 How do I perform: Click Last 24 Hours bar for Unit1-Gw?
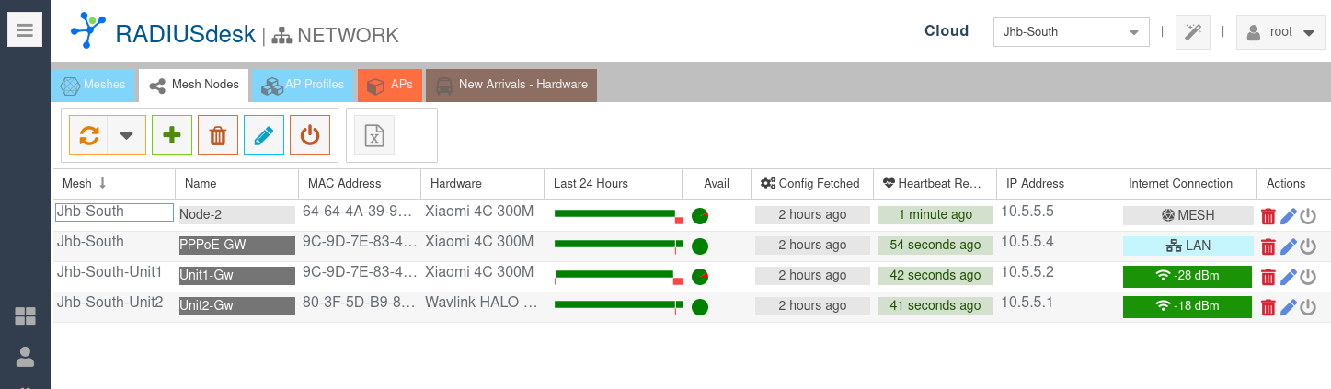pyautogui.click(x=614, y=275)
